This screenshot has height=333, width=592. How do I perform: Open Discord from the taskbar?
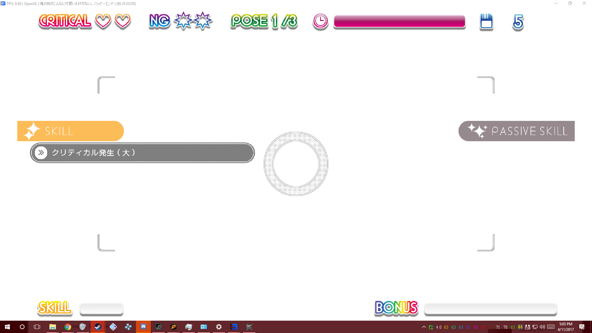click(143, 327)
